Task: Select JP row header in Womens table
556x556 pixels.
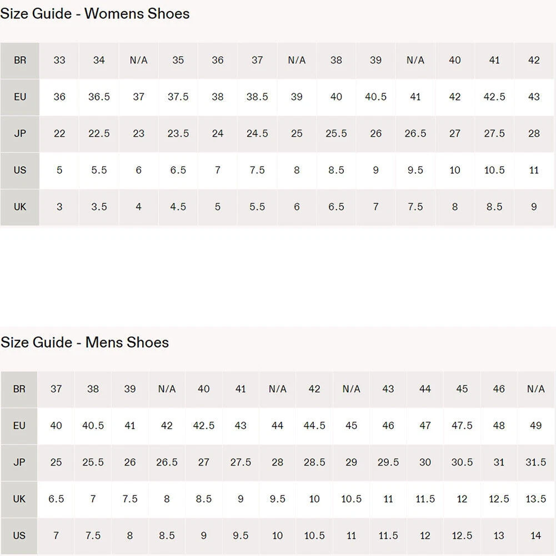Action: click(20, 133)
